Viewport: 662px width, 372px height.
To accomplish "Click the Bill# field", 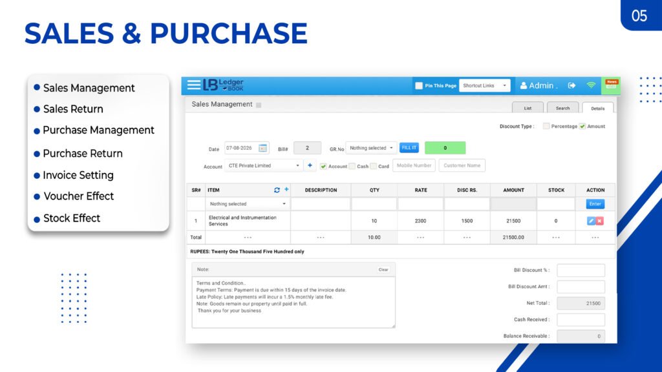I will [307, 148].
